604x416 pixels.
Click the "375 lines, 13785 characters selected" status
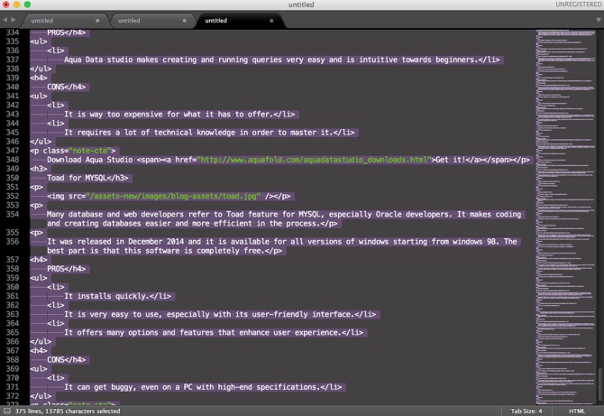coord(68,411)
